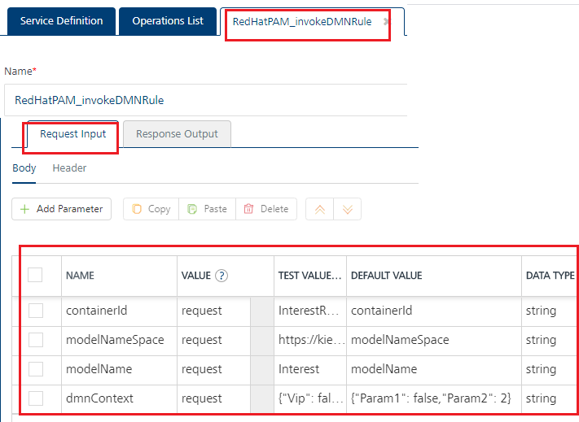The image size is (579, 422).
Task: Click the help icon beside VALUE header
Action: (221, 276)
